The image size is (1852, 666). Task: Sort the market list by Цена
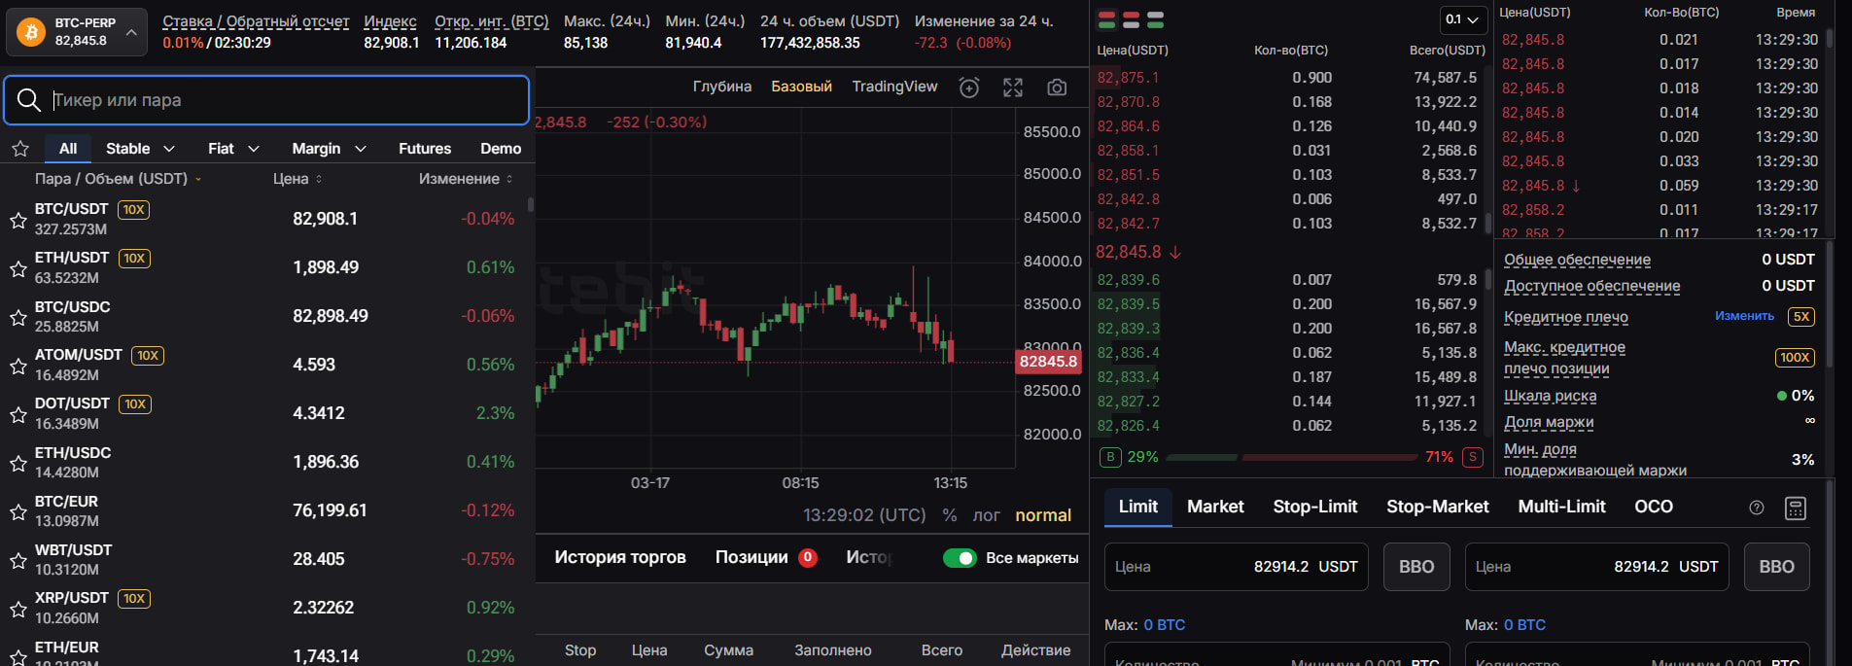pyautogui.click(x=297, y=179)
